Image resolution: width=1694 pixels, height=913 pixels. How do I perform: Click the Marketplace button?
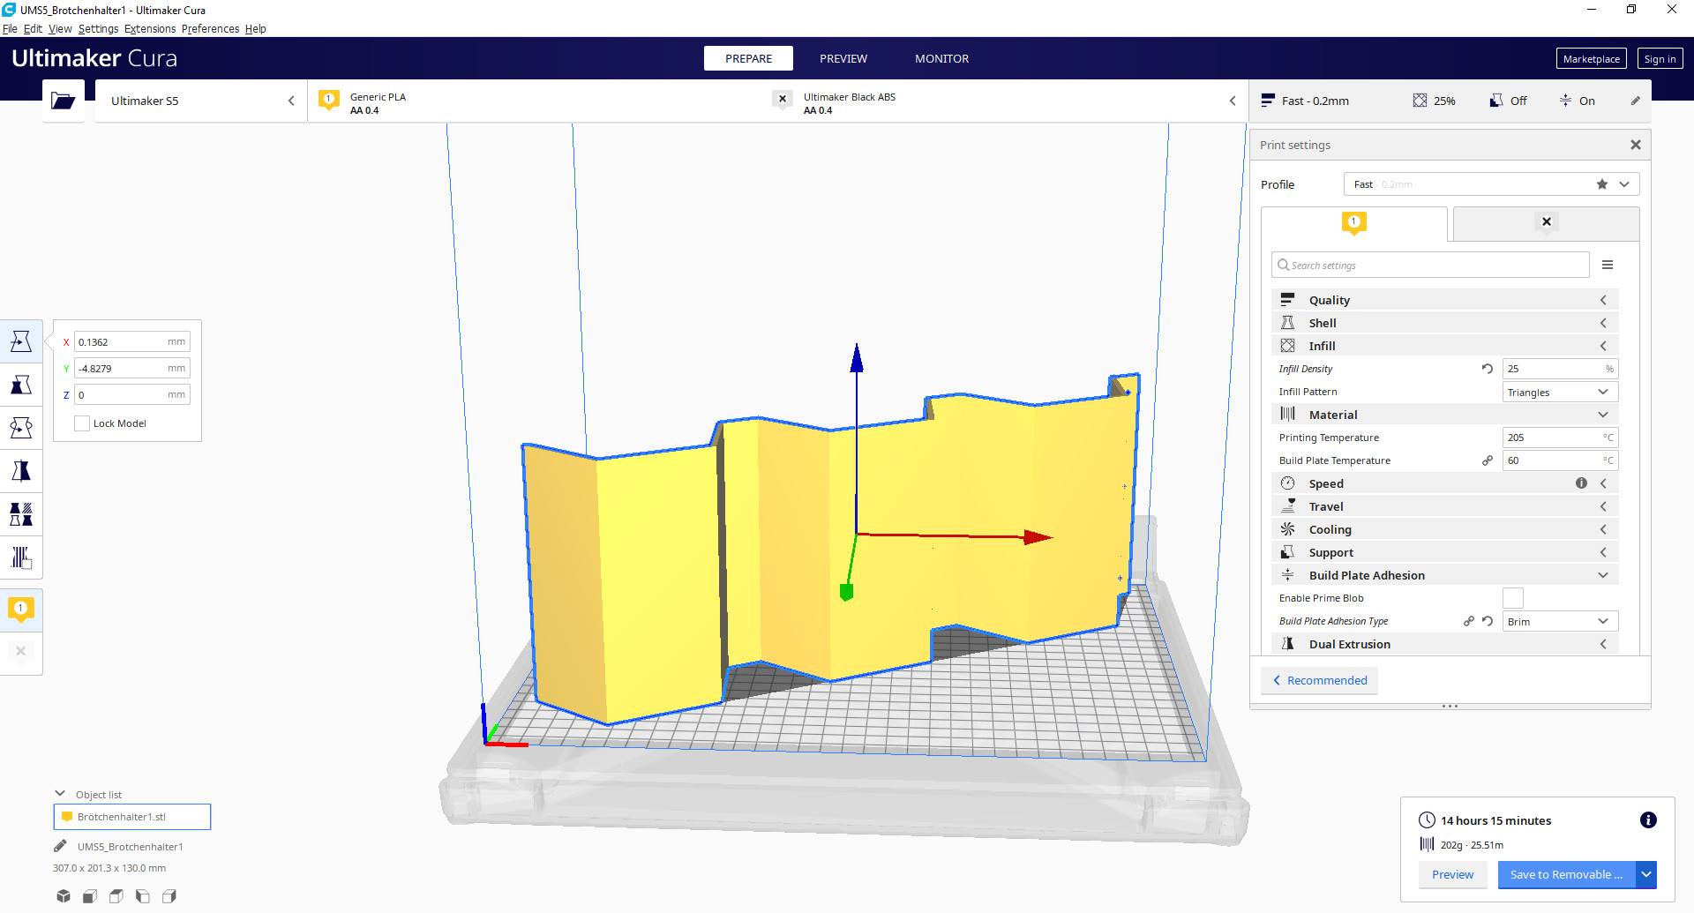1591,59
